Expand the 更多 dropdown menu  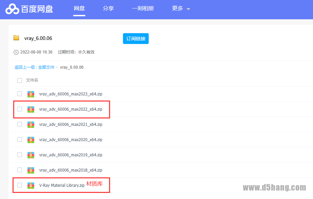(x=181, y=8)
